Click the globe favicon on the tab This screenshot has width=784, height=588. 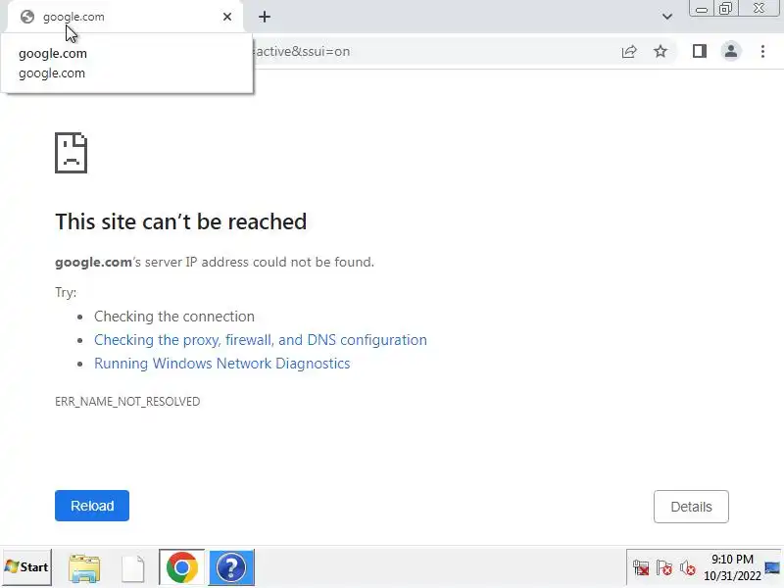[27, 17]
